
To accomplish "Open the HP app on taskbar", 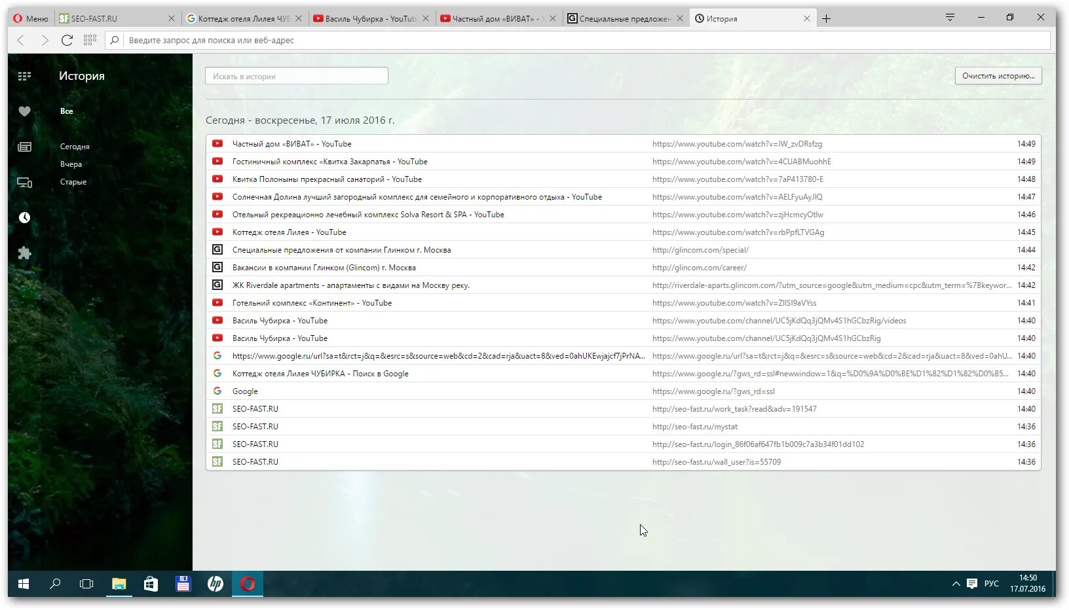I will [x=215, y=584].
